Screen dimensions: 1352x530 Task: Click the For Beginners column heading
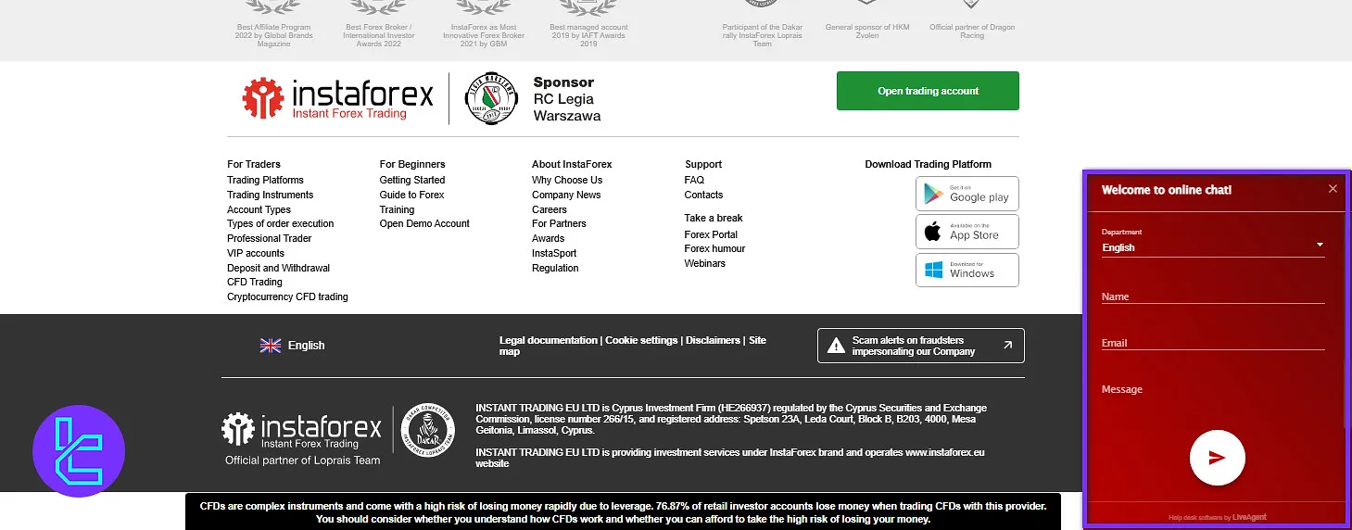pyautogui.click(x=412, y=164)
